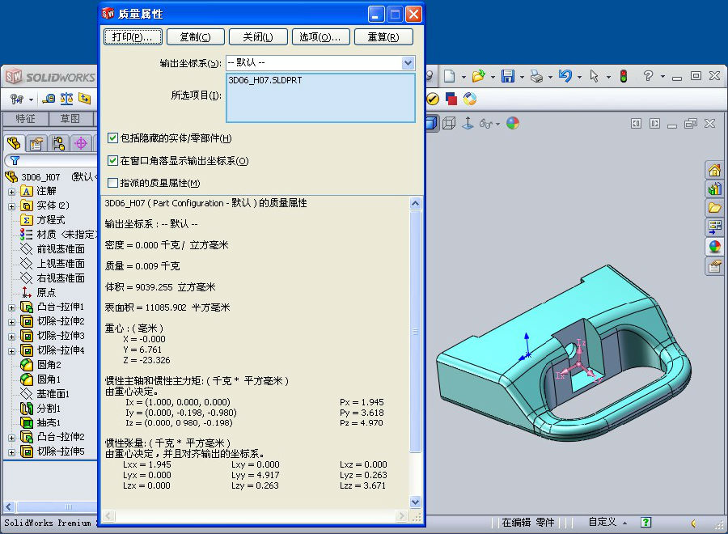Click the Rebuild traffic light icon
This screenshot has height=534, width=728.
click(623, 76)
